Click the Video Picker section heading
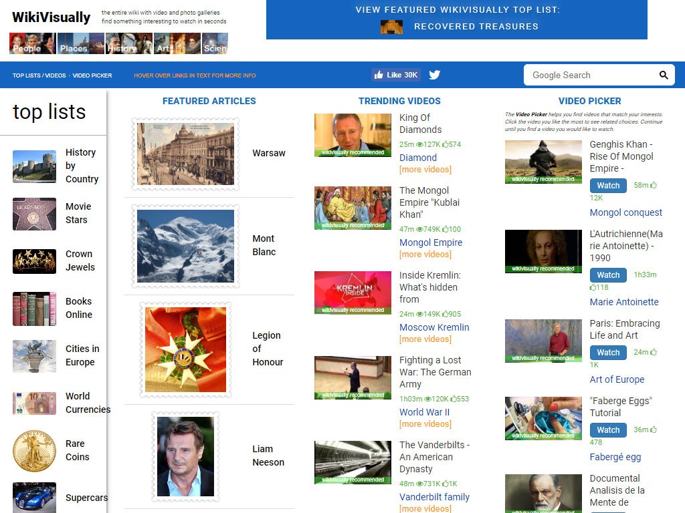Viewport: 685px width, 513px height. tap(590, 102)
